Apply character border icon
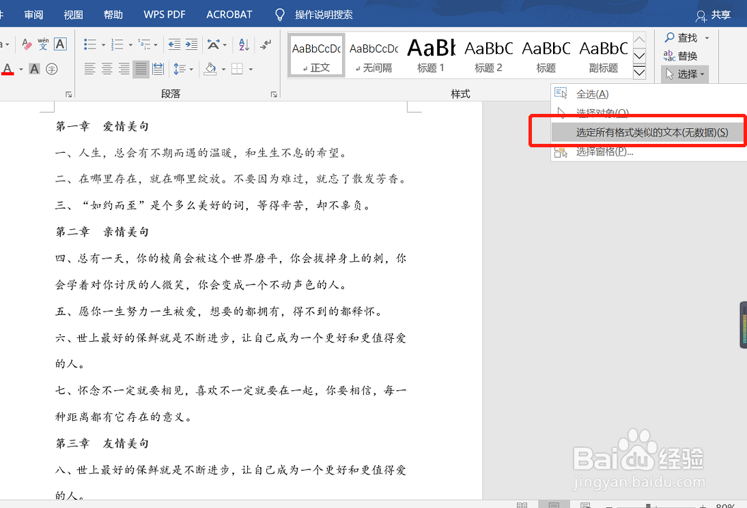This screenshot has height=508, width=747. [x=60, y=44]
